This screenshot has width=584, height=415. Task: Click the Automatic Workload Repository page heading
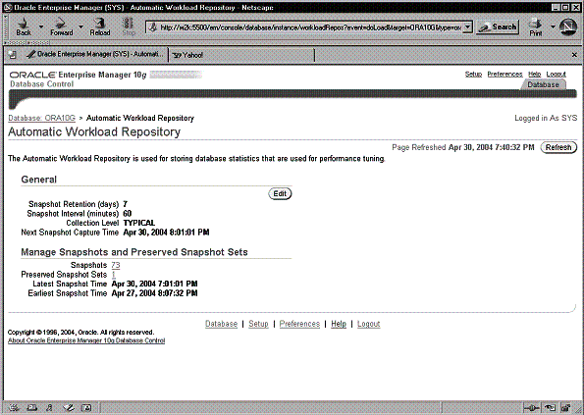click(x=94, y=131)
